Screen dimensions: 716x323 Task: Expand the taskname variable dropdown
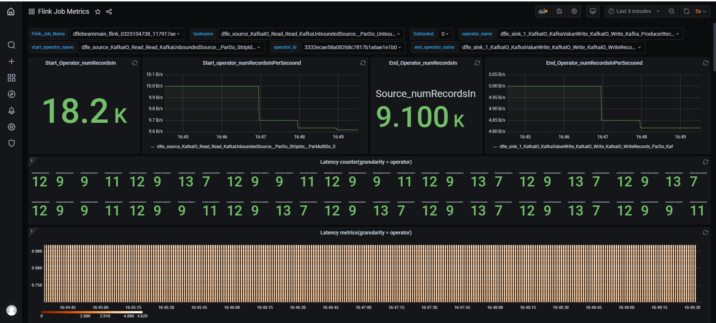[311, 34]
